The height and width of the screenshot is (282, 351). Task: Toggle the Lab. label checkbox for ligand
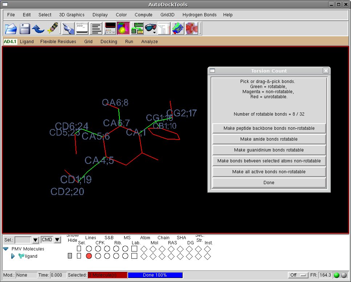click(134, 256)
